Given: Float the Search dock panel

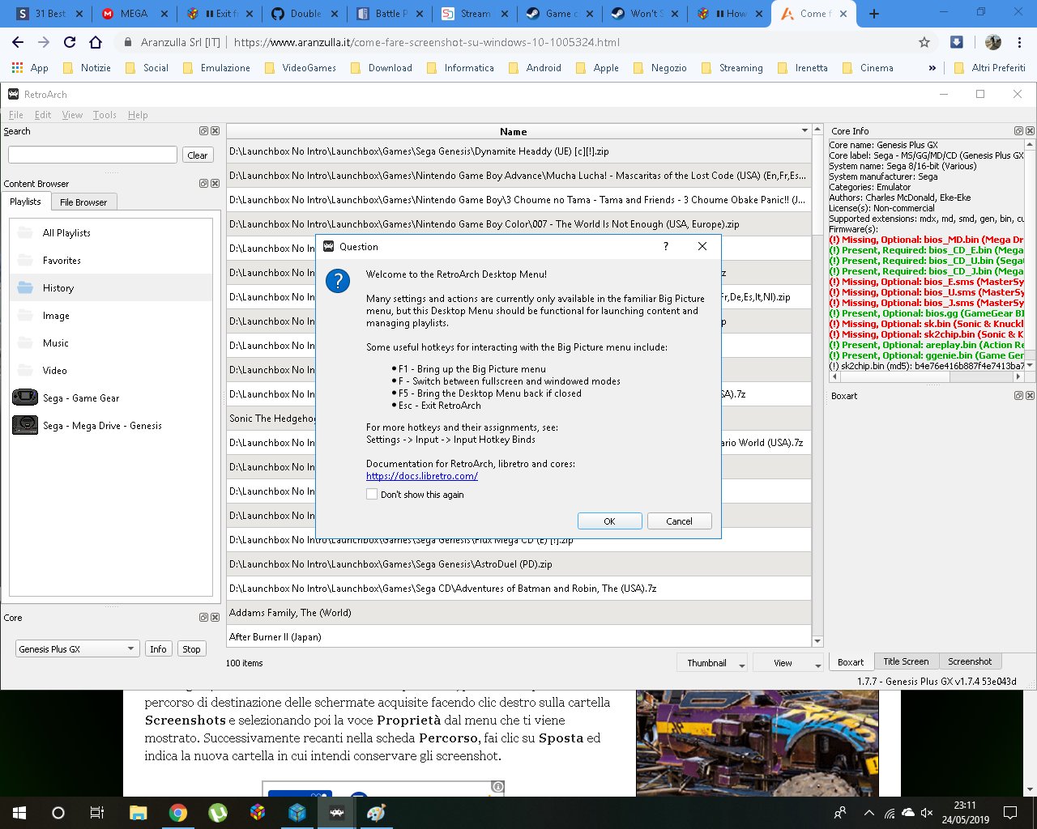Looking at the screenshot, I should (203, 130).
